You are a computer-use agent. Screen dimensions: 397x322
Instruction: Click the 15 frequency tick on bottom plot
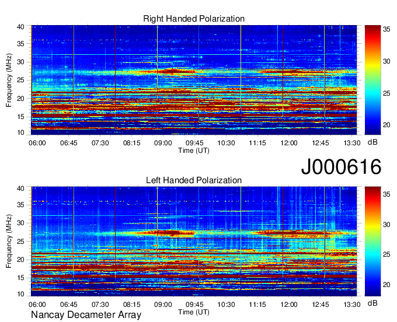(x=20, y=278)
